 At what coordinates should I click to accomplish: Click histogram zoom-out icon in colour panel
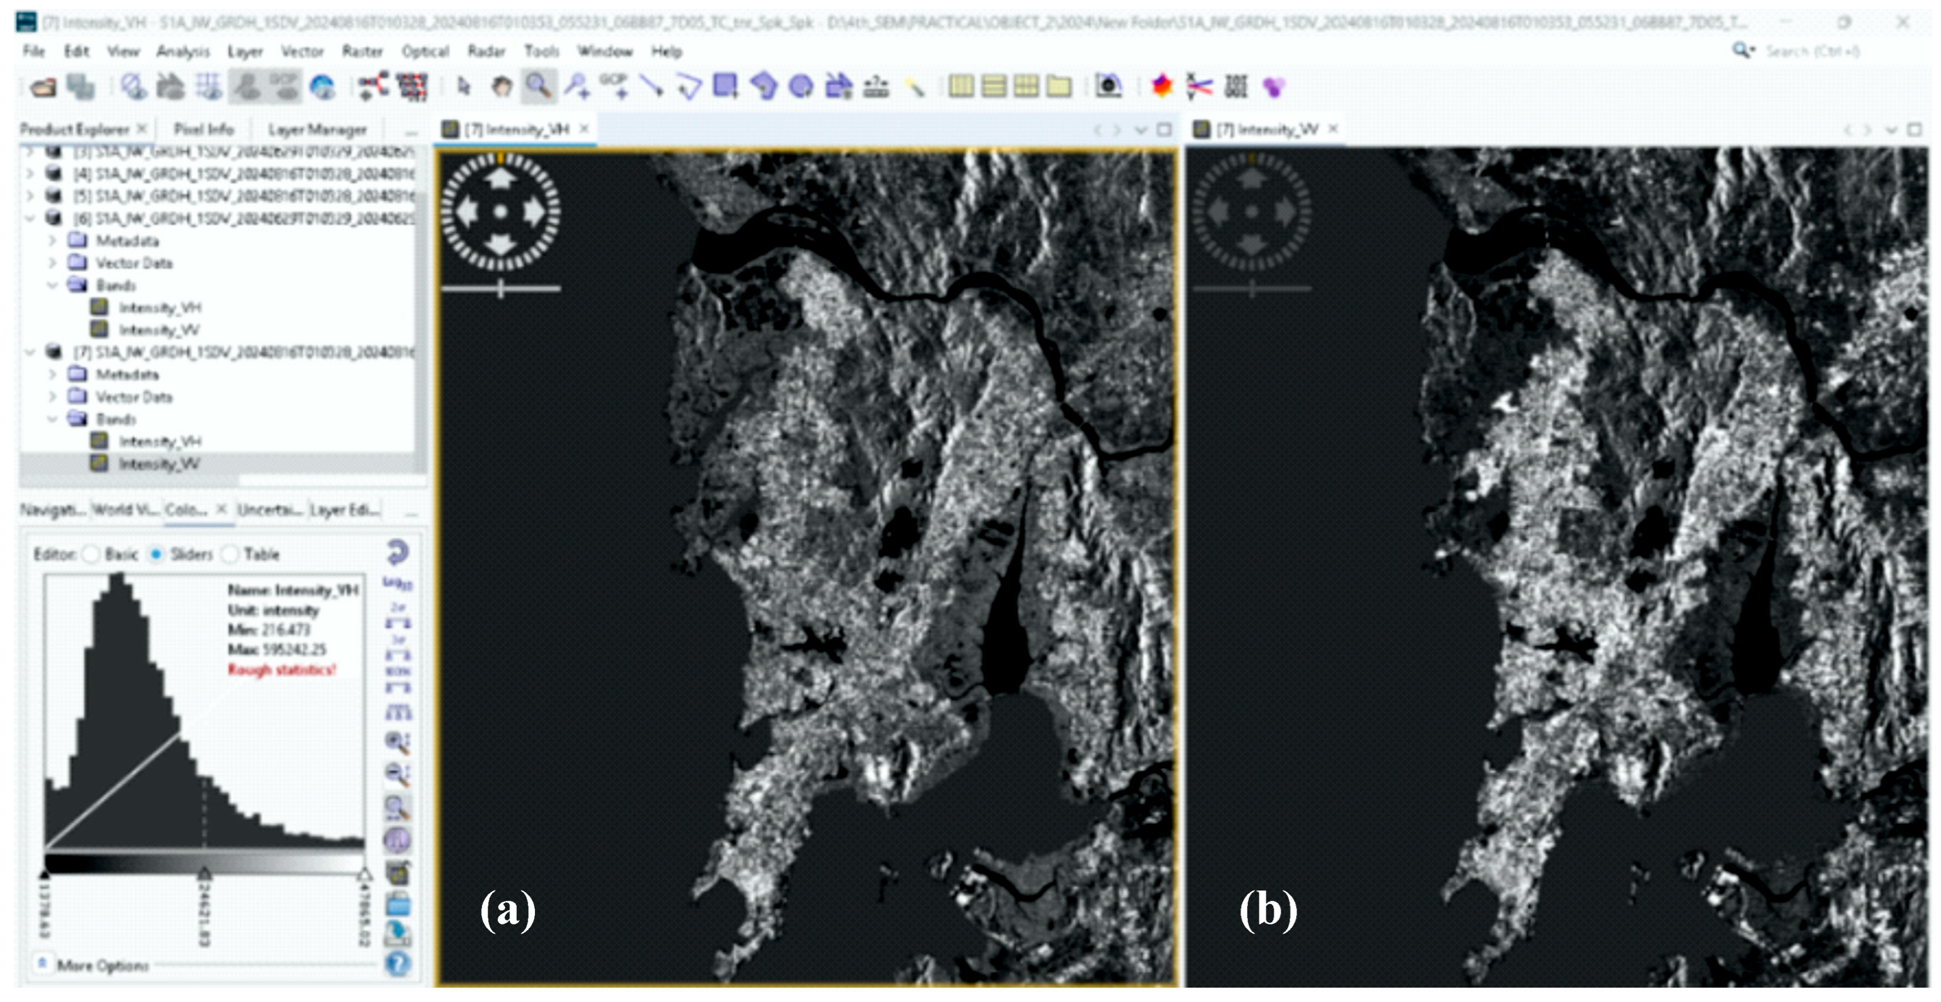[x=398, y=774]
